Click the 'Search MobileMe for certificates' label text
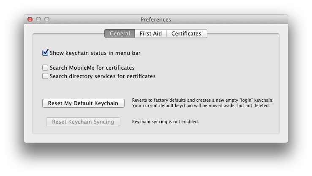Screen dimensions: 312x176 [92, 68]
